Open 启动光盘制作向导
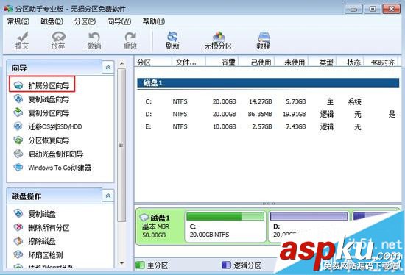This screenshot has height=275, width=405. 49,154
